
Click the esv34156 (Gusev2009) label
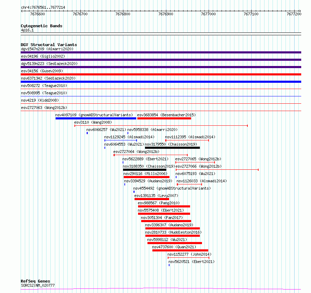[x=42, y=71]
